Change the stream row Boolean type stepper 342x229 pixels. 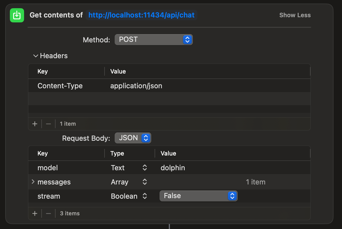click(x=145, y=196)
